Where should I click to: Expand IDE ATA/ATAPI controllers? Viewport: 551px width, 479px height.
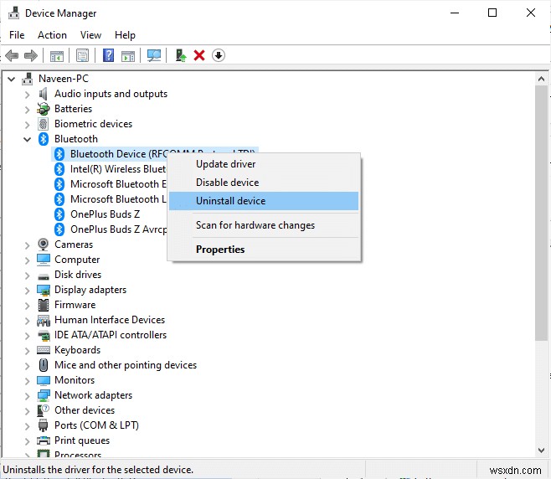tap(27, 335)
